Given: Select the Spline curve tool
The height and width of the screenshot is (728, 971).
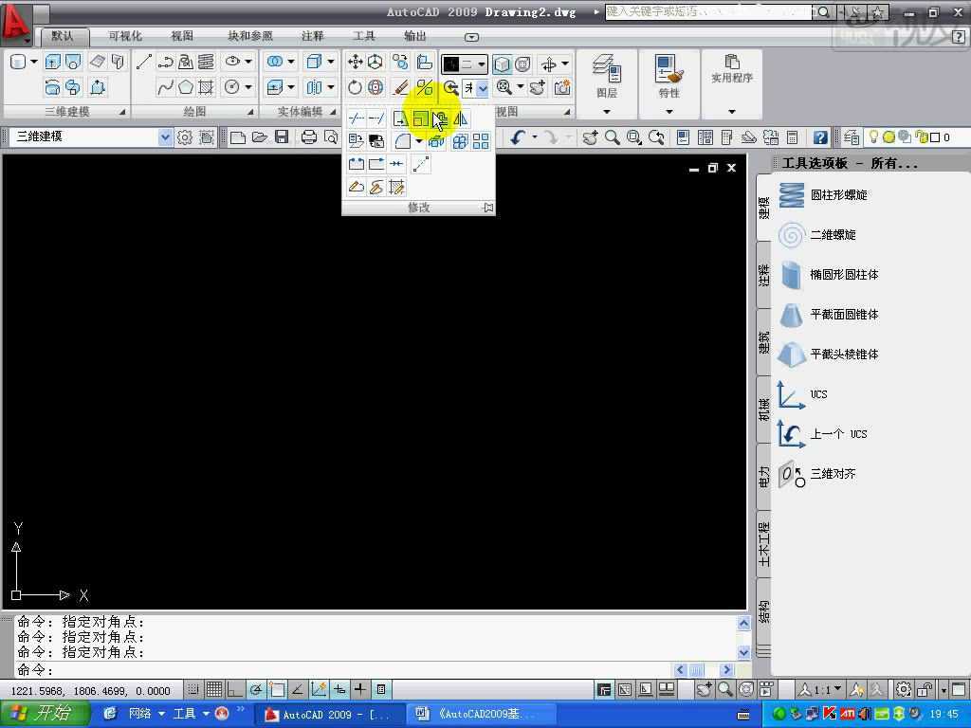Looking at the screenshot, I should (165, 87).
